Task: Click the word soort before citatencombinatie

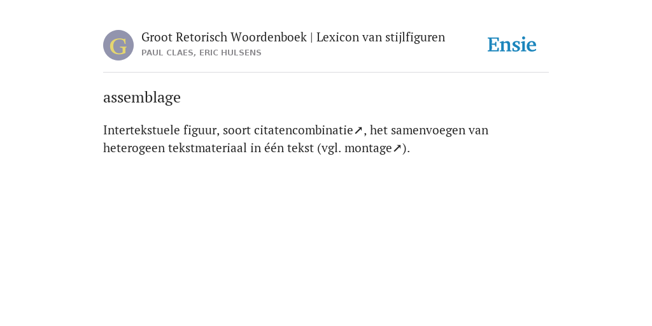Action: 237,130
